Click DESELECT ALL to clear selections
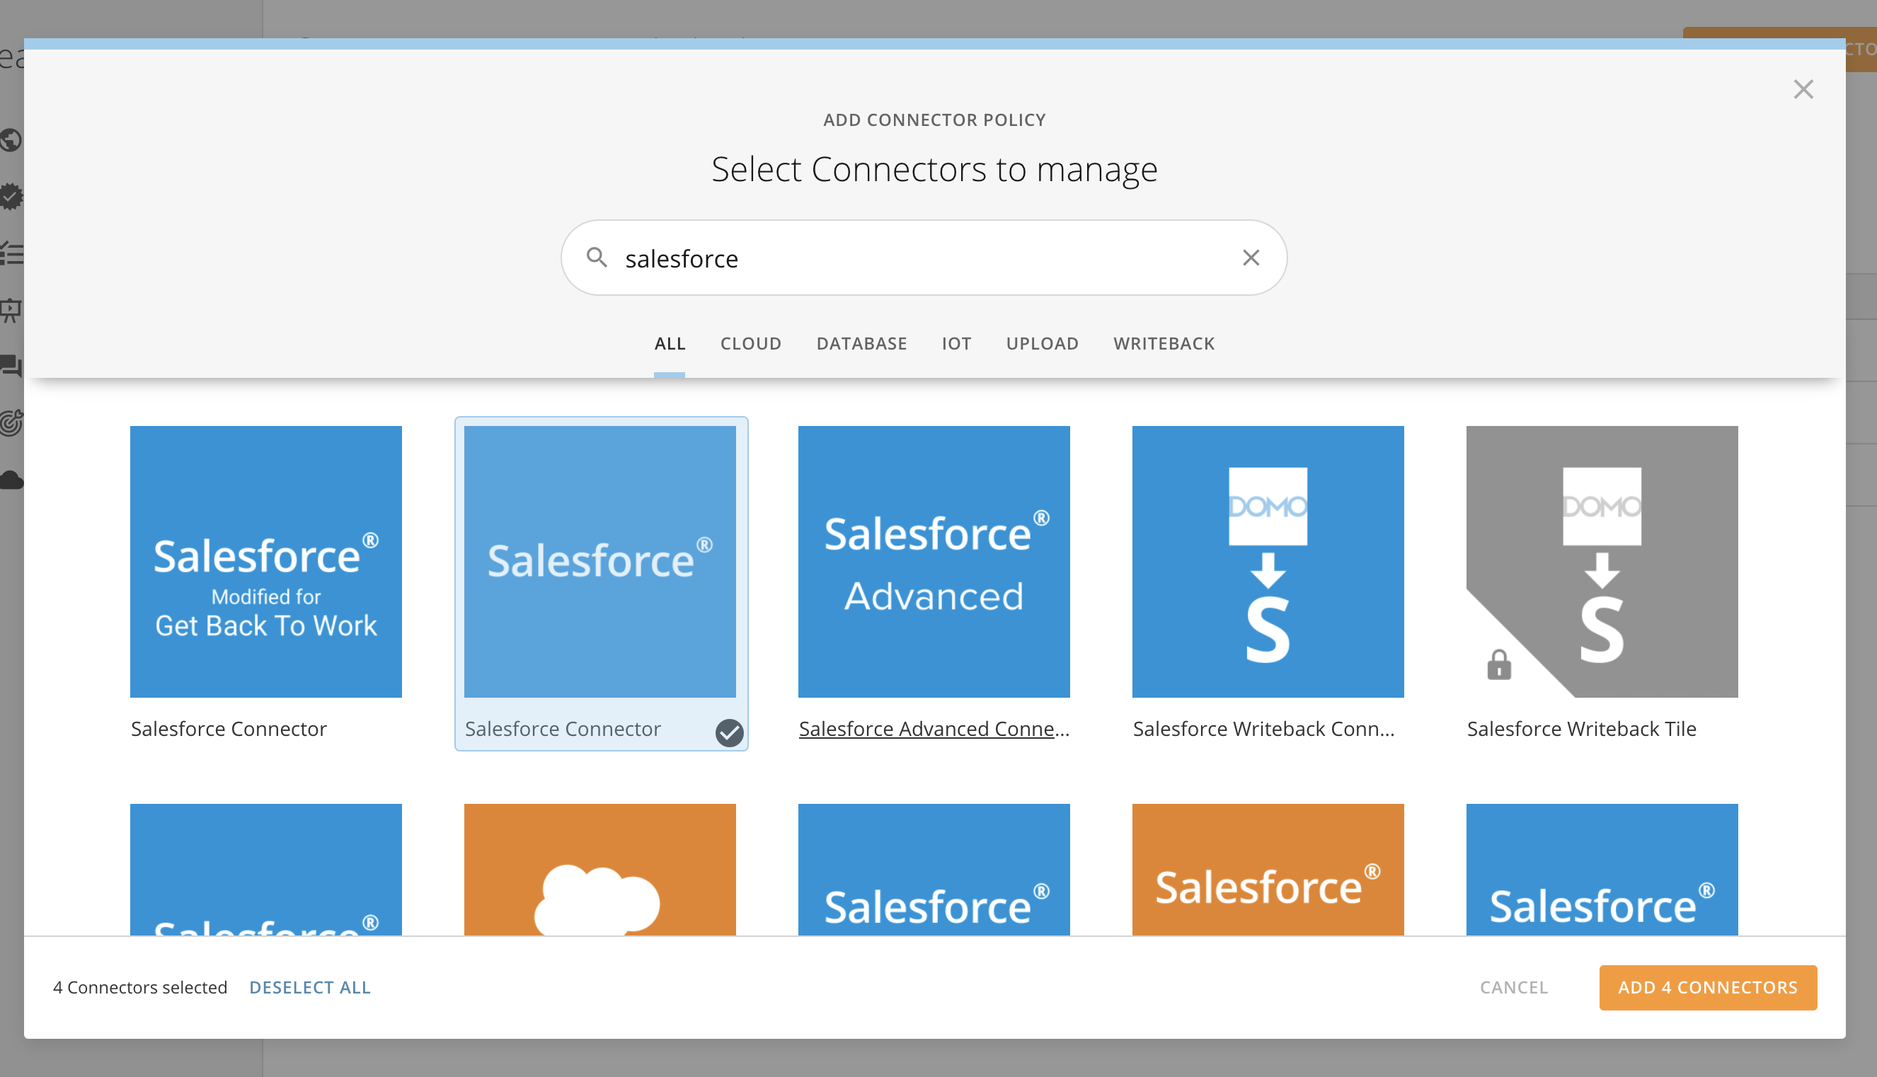Image resolution: width=1877 pixels, height=1077 pixels. 309,986
